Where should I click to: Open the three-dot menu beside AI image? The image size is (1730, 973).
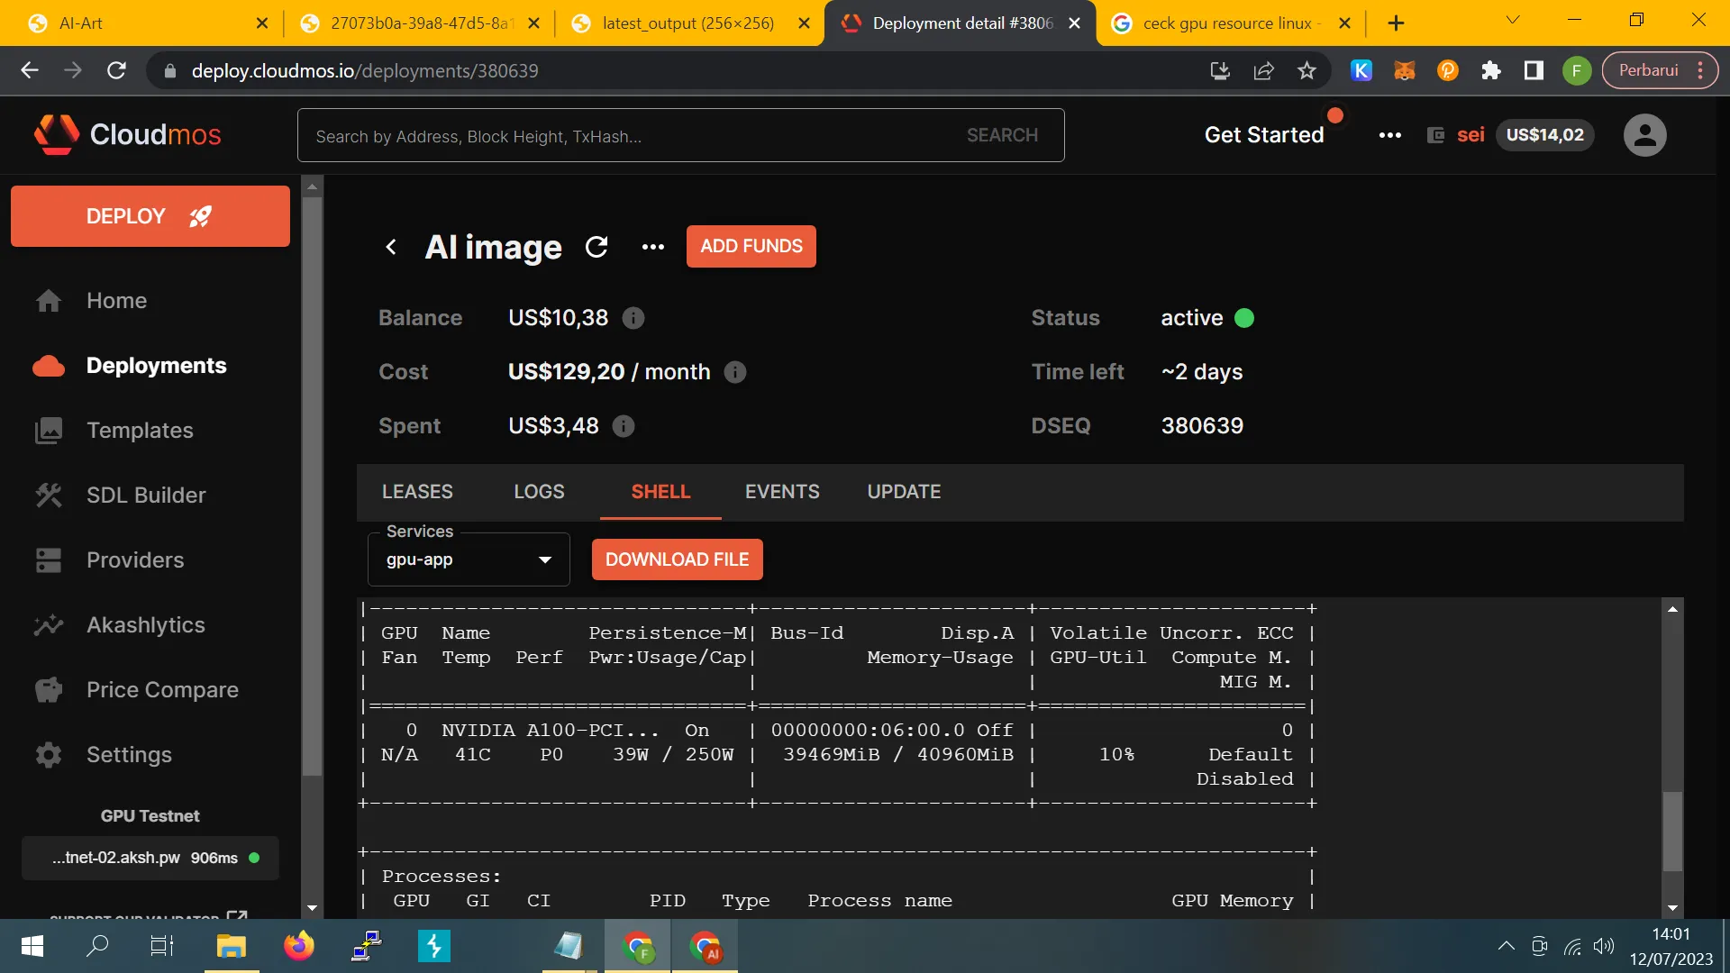coord(653,247)
